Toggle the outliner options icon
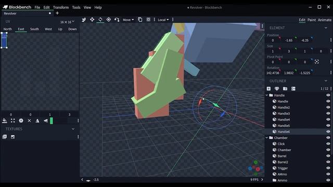This screenshot has width=333, height=187. click(293, 89)
